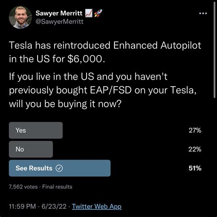217x217 pixels.
Task: Click the 27% result for Yes
Action: pyautogui.click(x=195, y=130)
